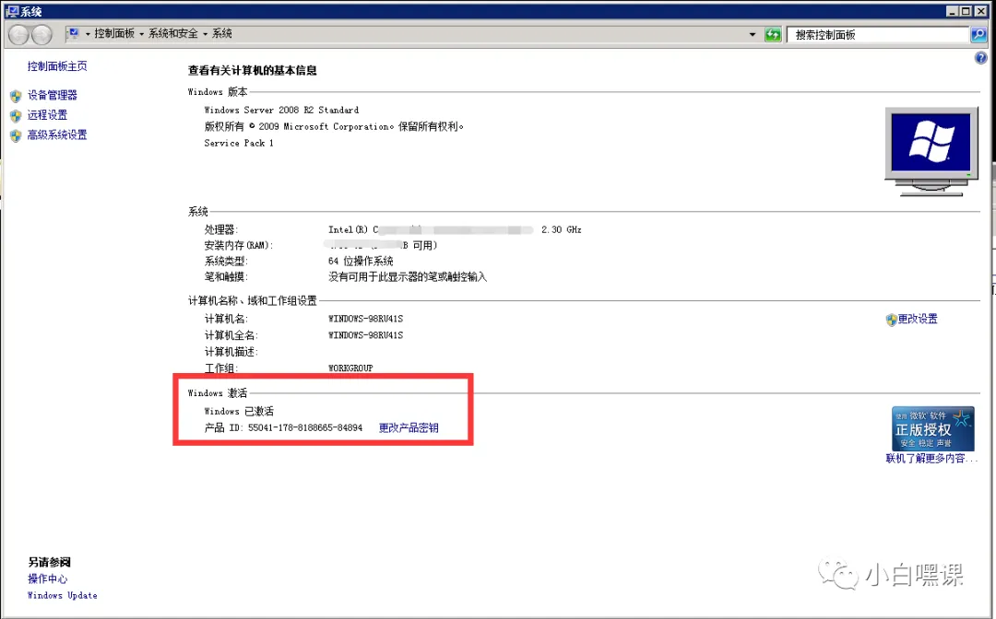Viewport: 996px width, 619px height.
Task: Open Windows Update from 另请参阅
Action: [x=61, y=596]
